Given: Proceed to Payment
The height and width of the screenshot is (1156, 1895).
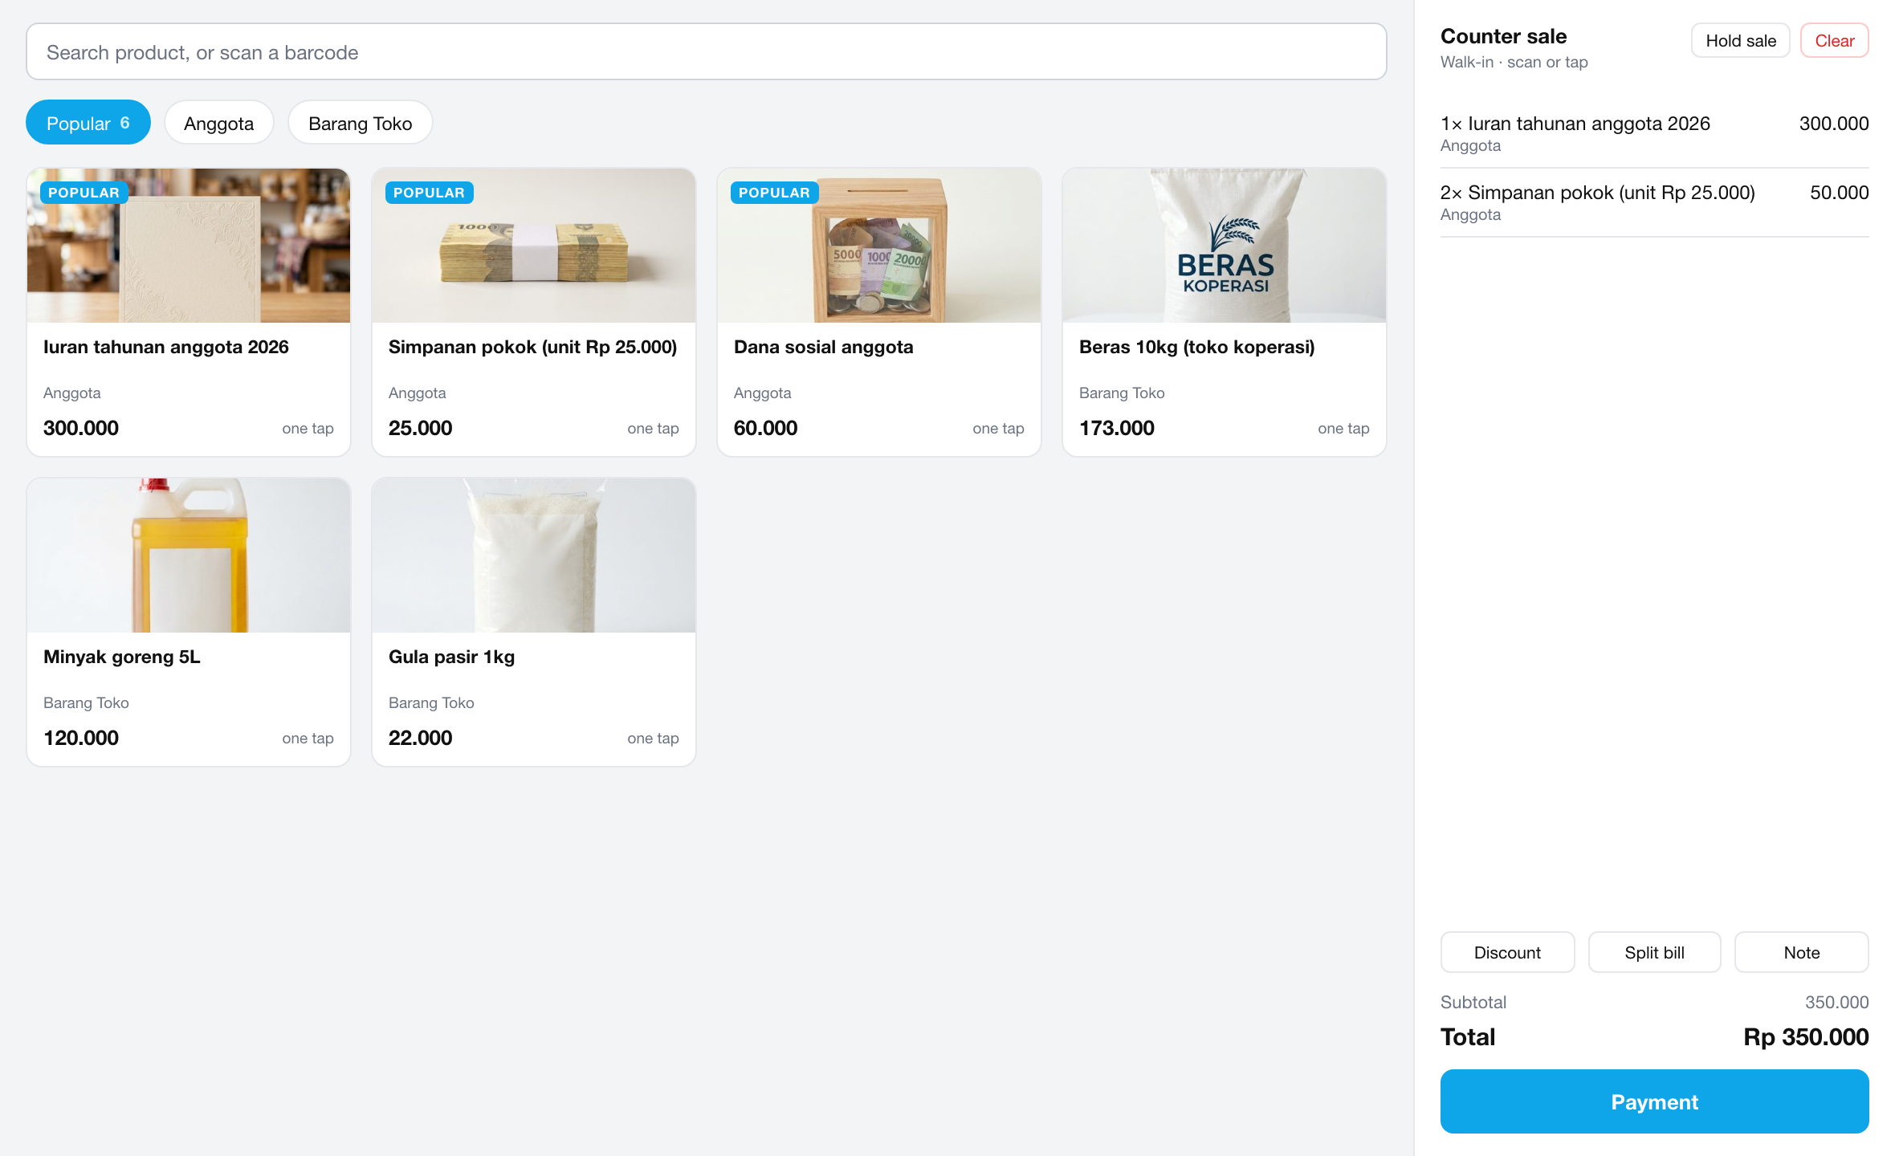Looking at the screenshot, I should (1654, 1102).
